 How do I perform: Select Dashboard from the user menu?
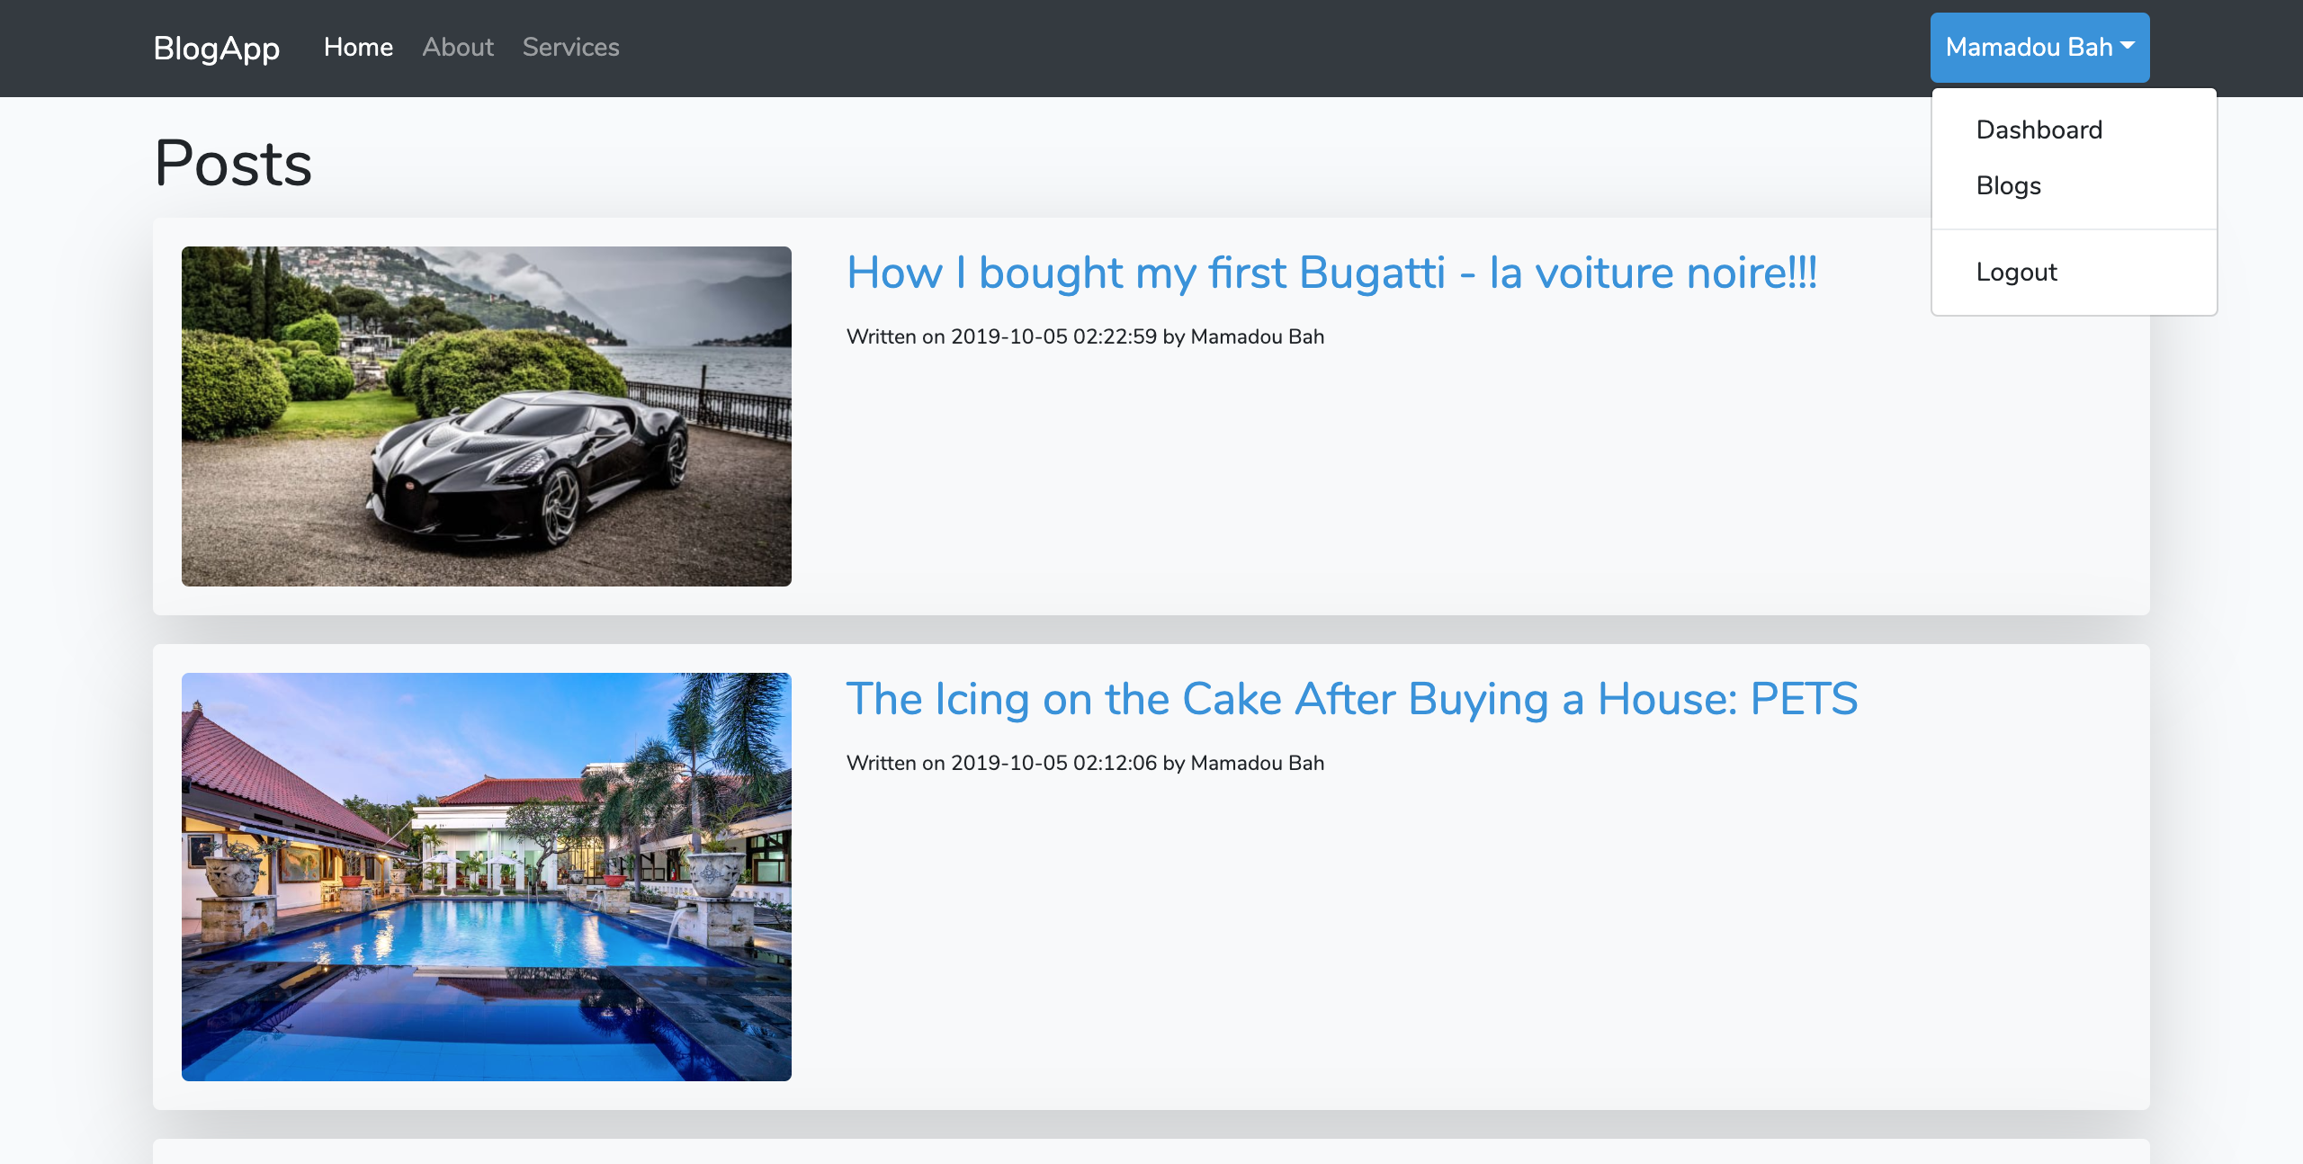[2039, 130]
